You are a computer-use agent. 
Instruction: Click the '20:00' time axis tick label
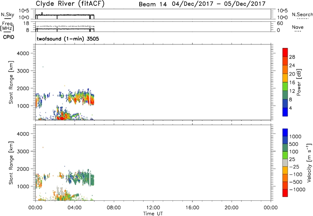[x=232, y=208]
